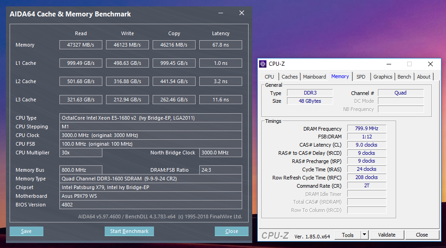Select L1 Cache Write value 498.63 GB/s
The image size is (446, 248).
pyautogui.click(x=127, y=63)
